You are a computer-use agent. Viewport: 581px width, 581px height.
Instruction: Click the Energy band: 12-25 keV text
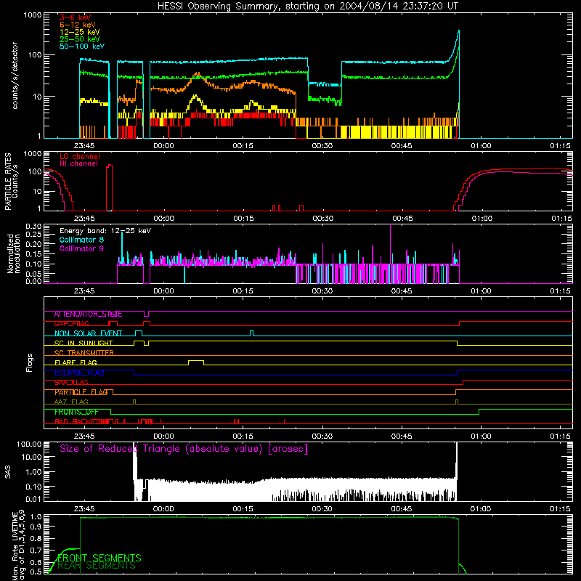pos(105,231)
